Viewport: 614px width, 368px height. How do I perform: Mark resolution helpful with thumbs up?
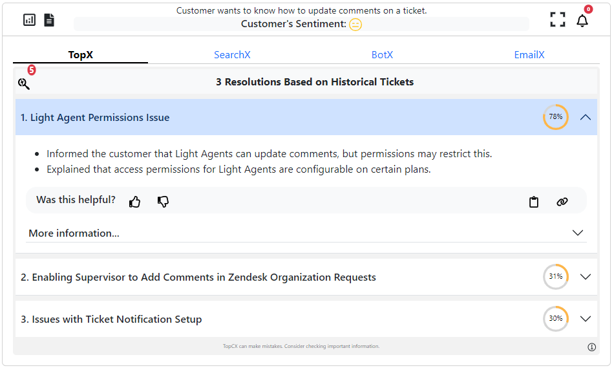[134, 202]
